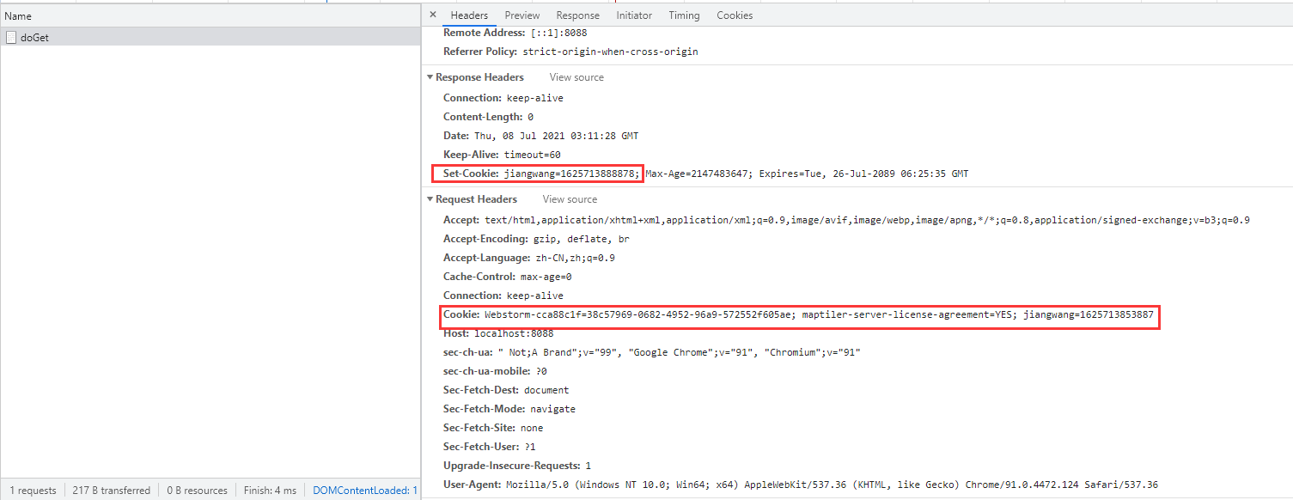Click the Content-Length header
The width and height of the screenshot is (1293, 500).
click(488, 117)
